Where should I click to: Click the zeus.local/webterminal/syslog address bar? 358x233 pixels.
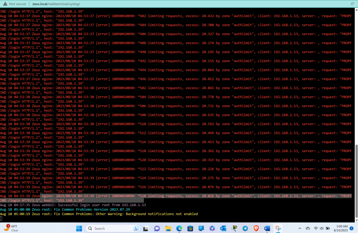coord(56,4)
